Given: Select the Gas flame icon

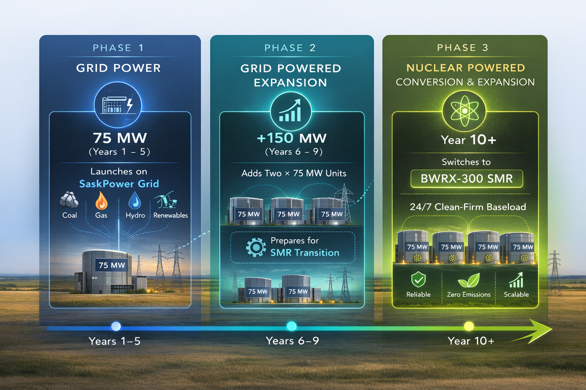Looking at the screenshot, I should (101, 200).
